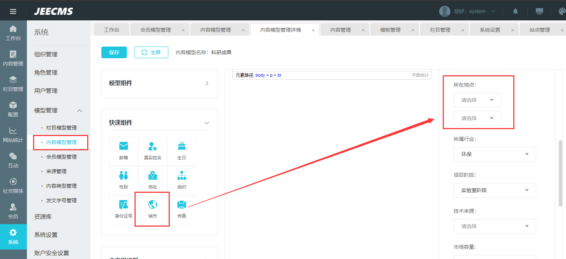Add the 传真 quick component

click(182, 210)
